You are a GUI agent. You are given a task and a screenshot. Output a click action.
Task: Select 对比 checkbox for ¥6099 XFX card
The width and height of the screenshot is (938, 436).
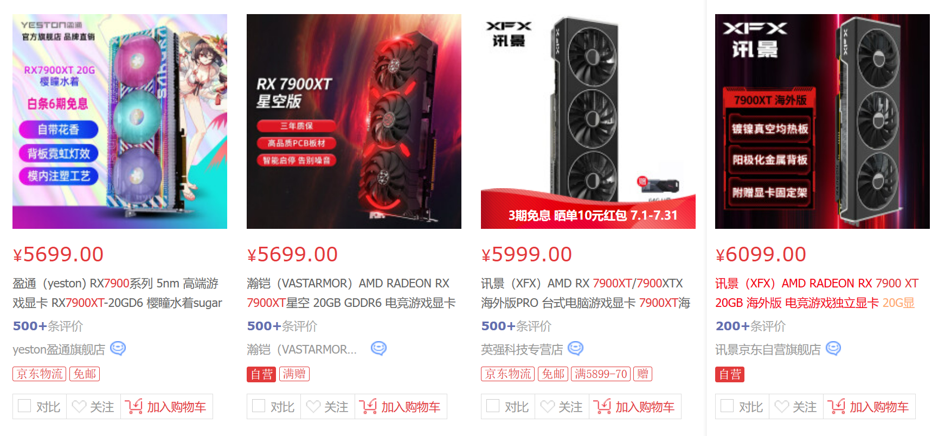727,406
